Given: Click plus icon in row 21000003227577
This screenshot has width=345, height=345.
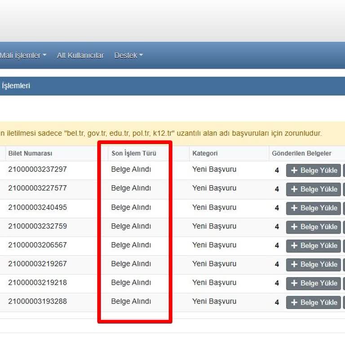Looking at the screenshot, I should 295,189.
